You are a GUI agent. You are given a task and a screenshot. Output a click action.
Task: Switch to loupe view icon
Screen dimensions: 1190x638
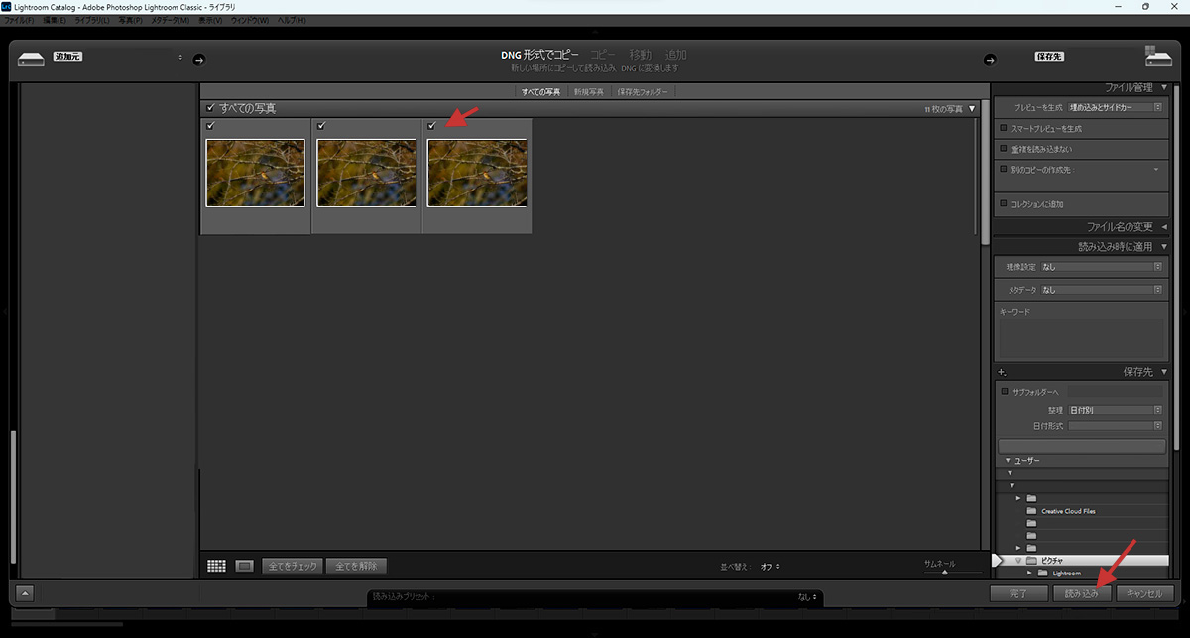244,566
